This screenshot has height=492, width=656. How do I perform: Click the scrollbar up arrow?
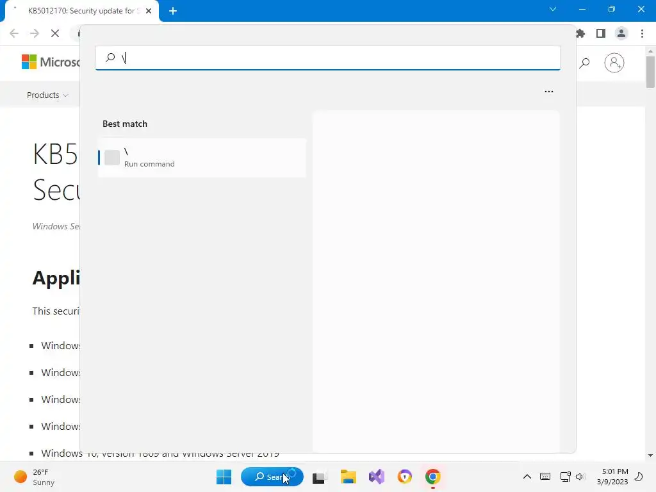coord(650,51)
